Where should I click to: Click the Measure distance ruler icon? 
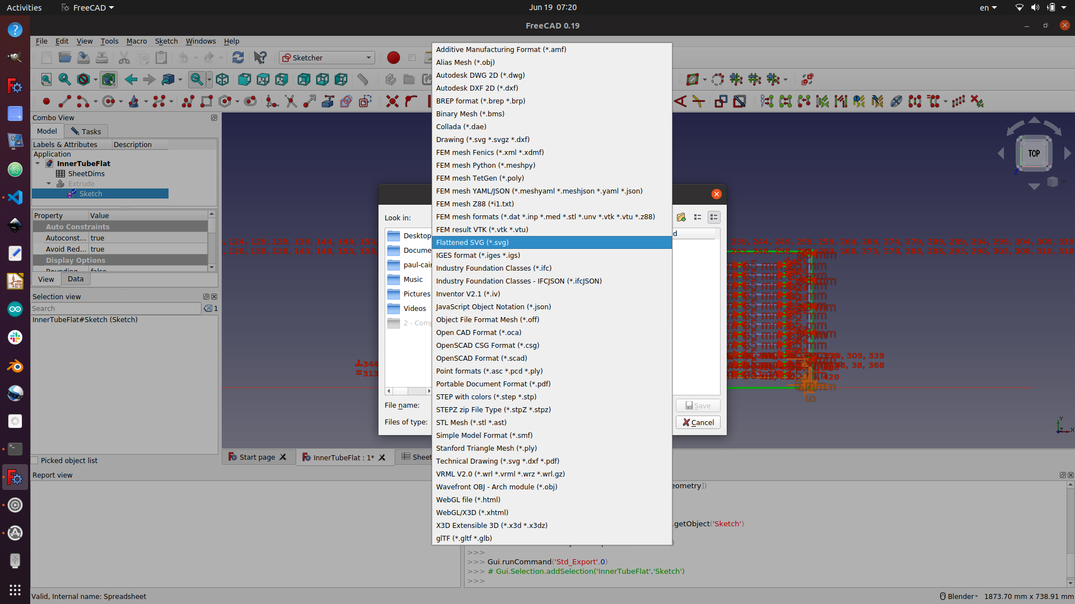pos(363,79)
